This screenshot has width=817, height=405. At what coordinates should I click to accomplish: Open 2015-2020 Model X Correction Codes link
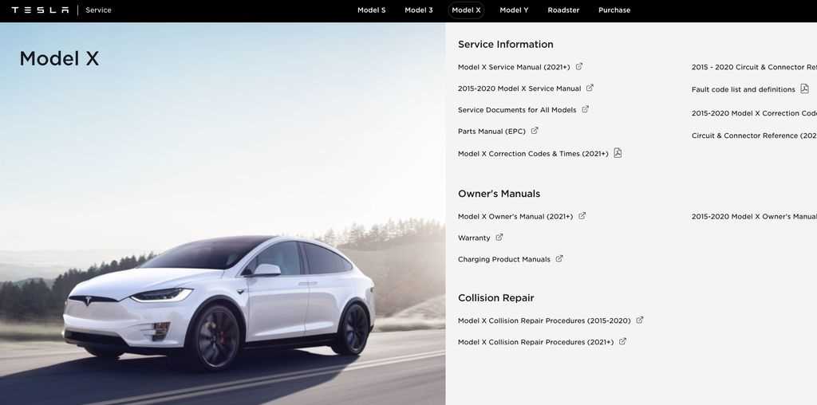point(754,113)
